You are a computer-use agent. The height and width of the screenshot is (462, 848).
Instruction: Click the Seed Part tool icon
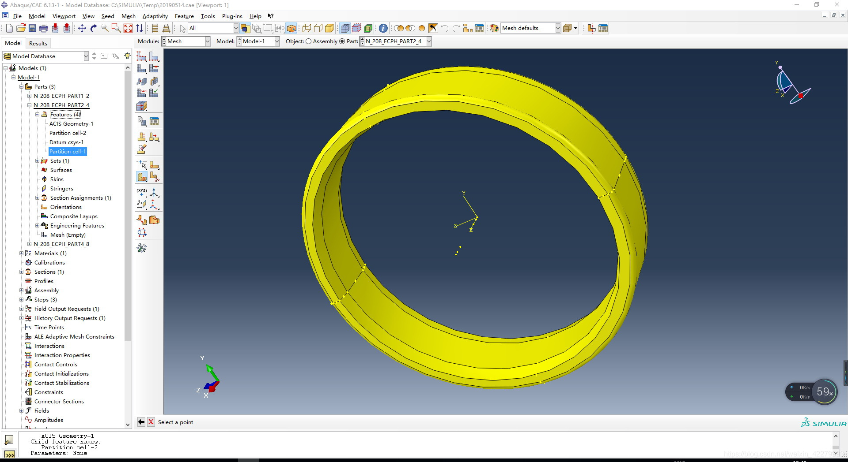[141, 56]
